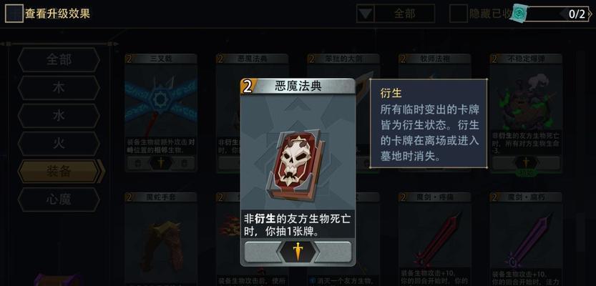
Task: Open the 心魔 category
Action: [x=59, y=199]
